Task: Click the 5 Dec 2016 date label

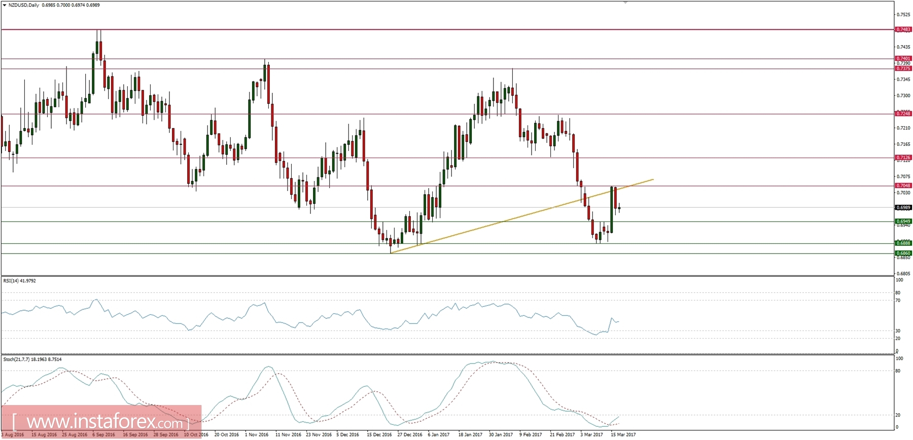Action: pos(348,435)
